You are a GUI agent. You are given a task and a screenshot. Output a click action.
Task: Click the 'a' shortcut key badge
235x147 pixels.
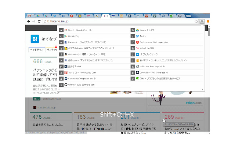[61, 30]
